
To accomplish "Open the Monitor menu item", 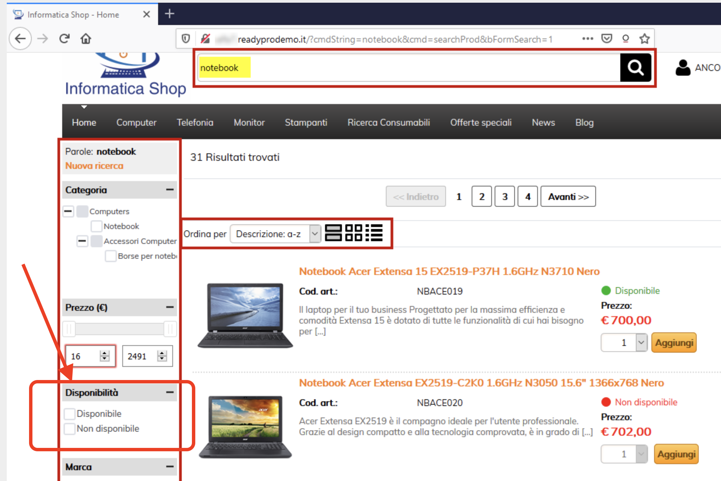I will [x=249, y=122].
